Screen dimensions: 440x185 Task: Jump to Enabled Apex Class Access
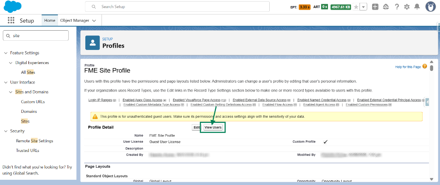142,100
